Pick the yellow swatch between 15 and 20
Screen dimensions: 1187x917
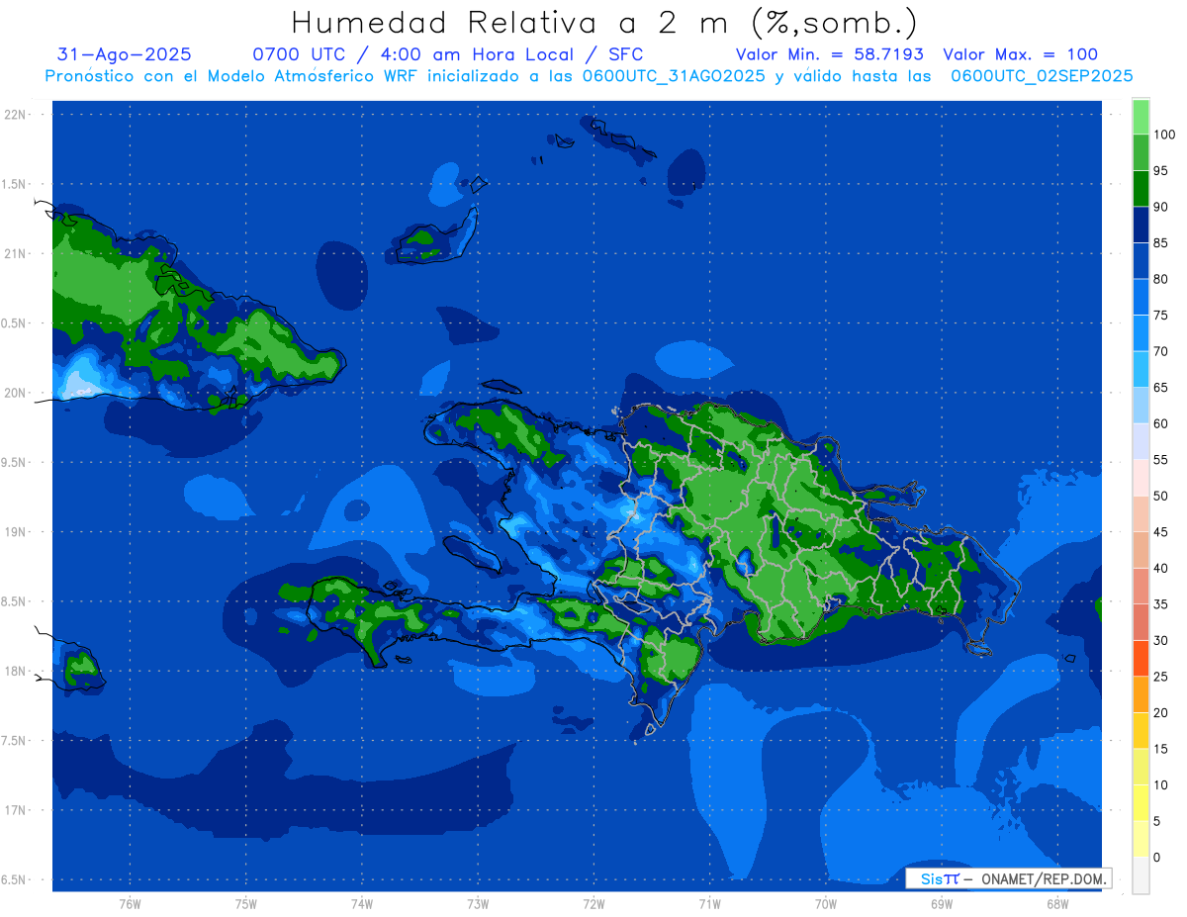tap(1141, 730)
